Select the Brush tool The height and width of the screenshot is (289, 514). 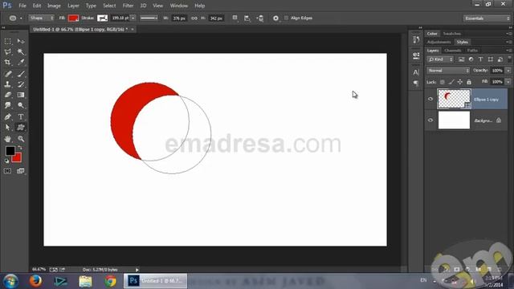[21, 74]
